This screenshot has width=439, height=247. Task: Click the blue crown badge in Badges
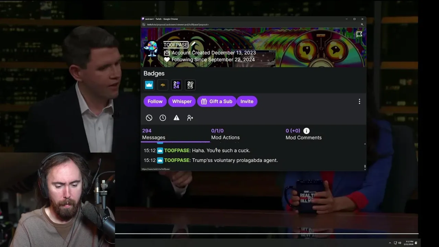click(x=149, y=85)
